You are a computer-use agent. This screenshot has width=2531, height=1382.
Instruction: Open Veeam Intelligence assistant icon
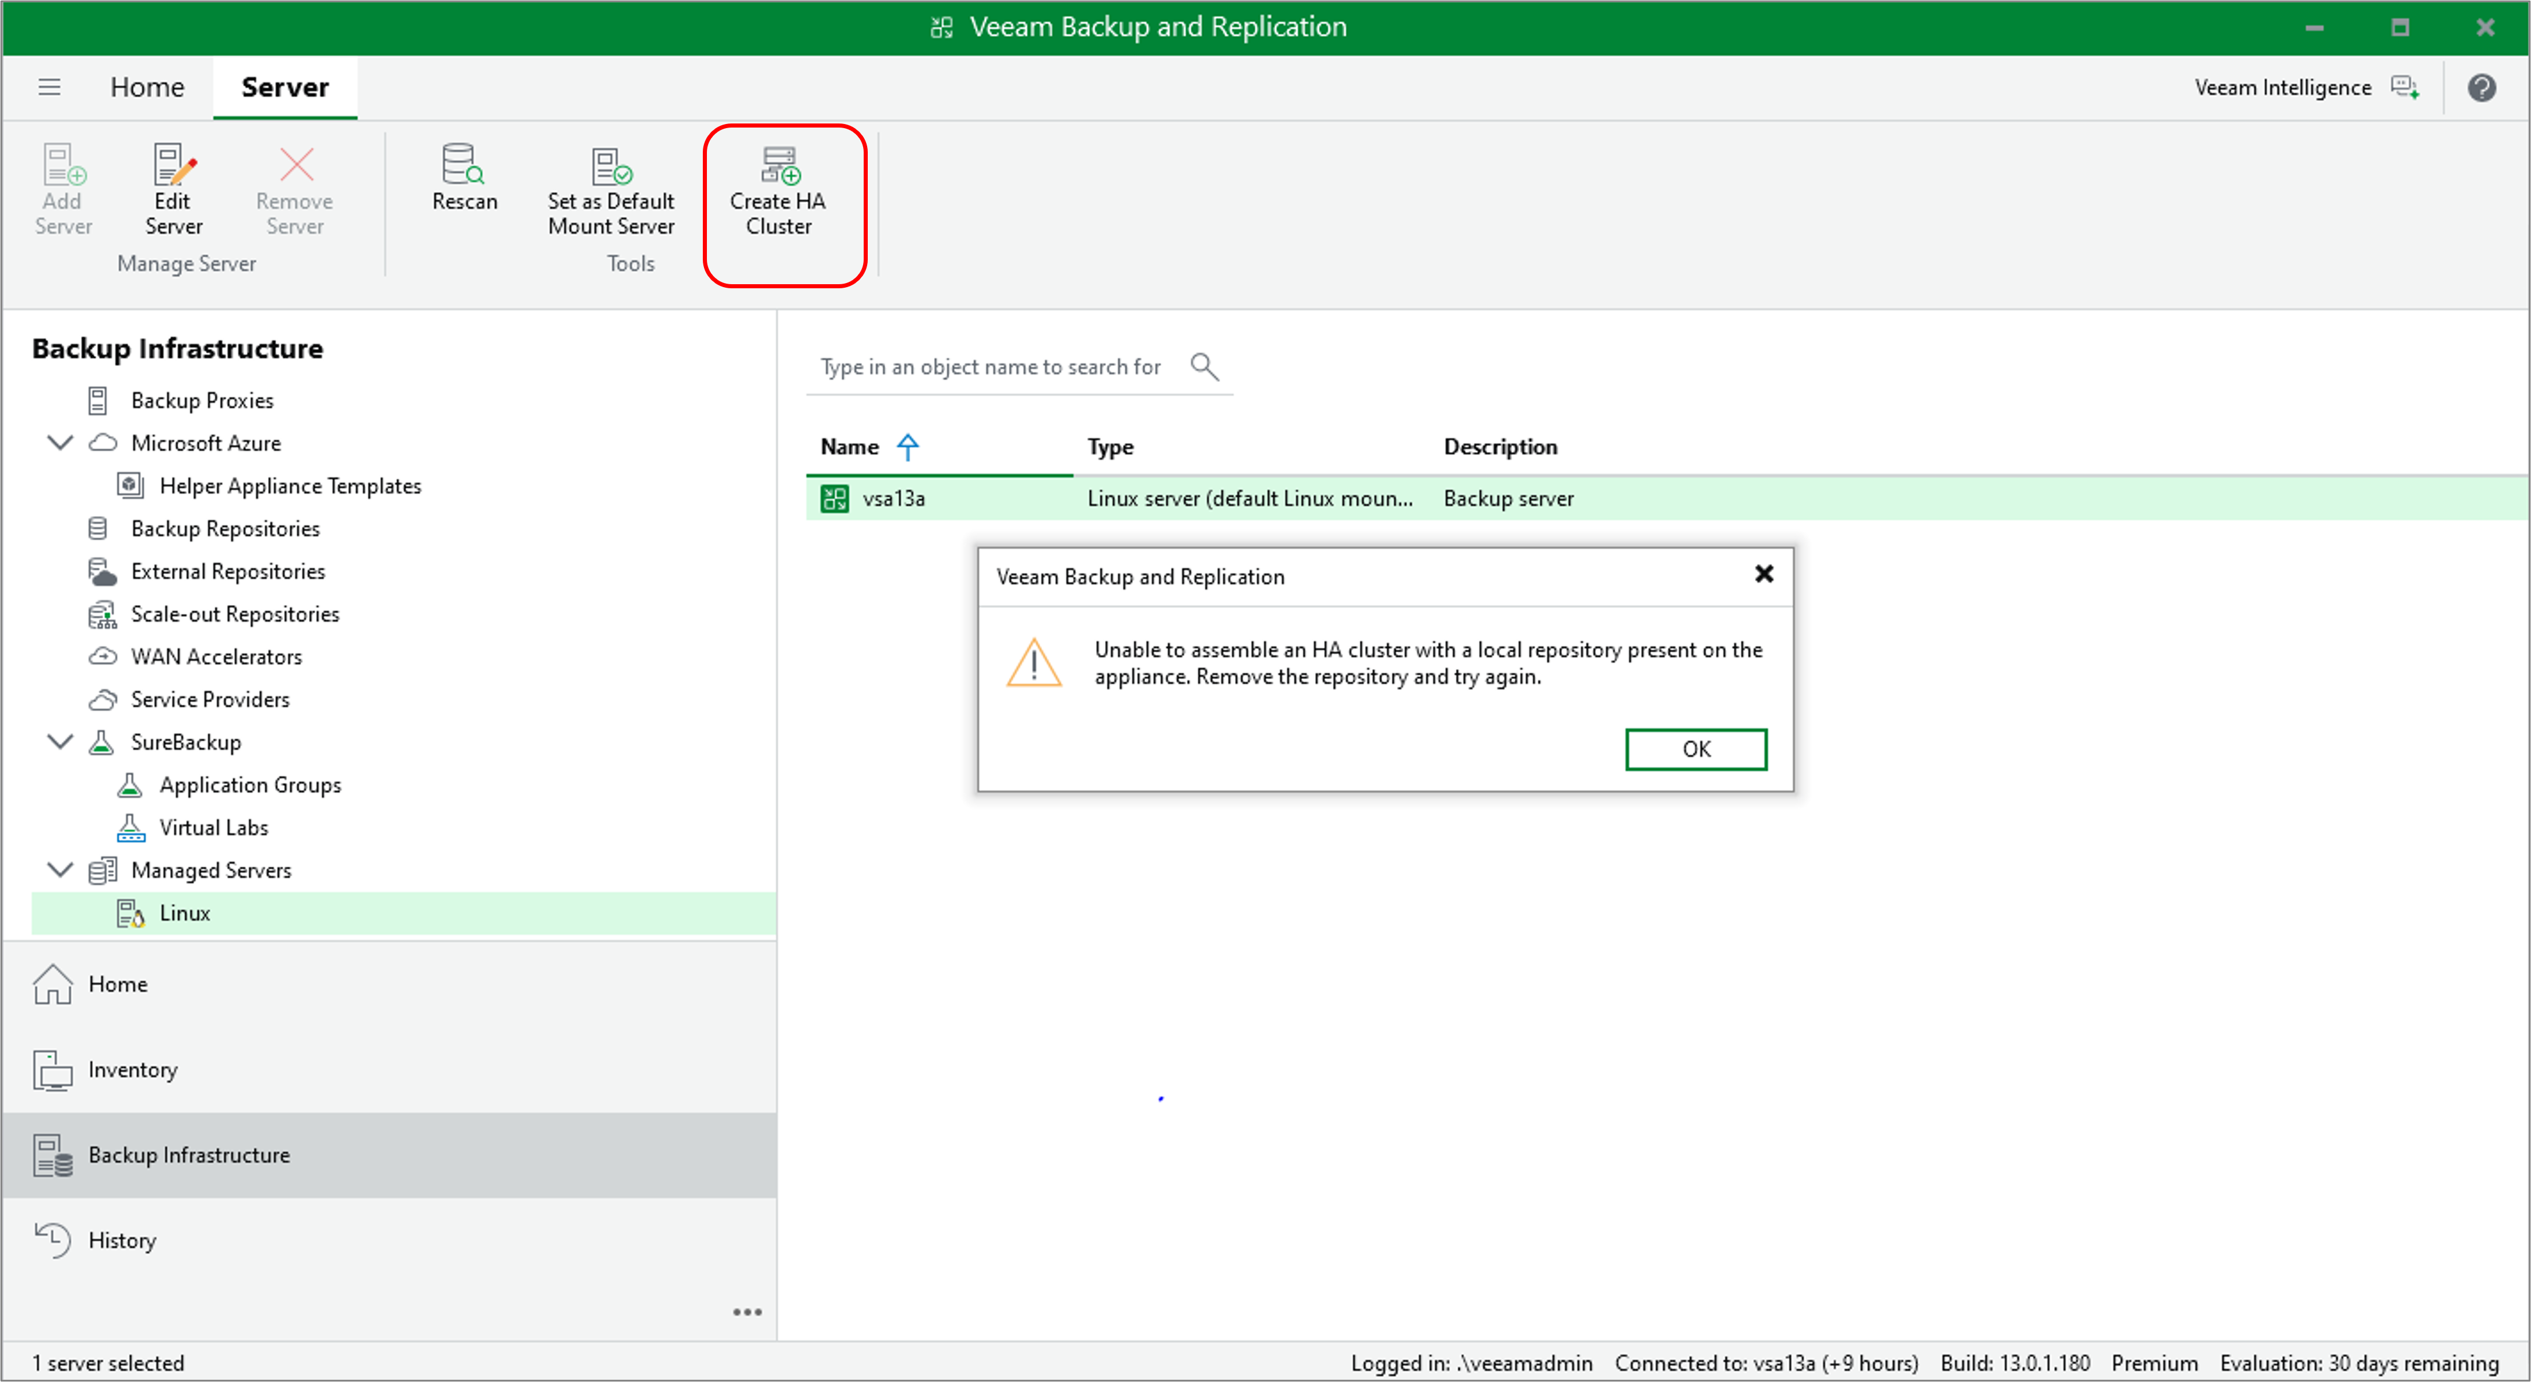(2403, 87)
